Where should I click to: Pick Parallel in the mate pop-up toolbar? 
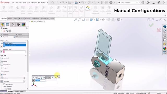pos(36,78)
